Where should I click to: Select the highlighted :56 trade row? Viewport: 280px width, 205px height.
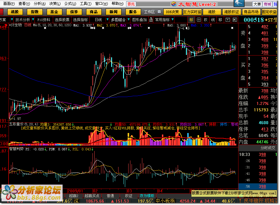point(258,186)
